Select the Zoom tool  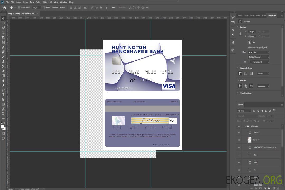point(3,114)
